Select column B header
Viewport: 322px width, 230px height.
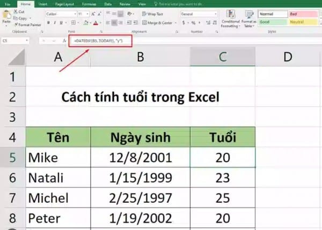(140, 57)
